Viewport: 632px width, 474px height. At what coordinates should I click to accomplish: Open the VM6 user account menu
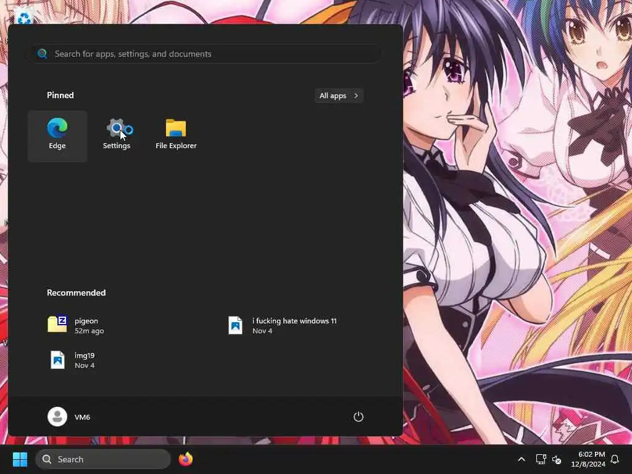coord(69,417)
